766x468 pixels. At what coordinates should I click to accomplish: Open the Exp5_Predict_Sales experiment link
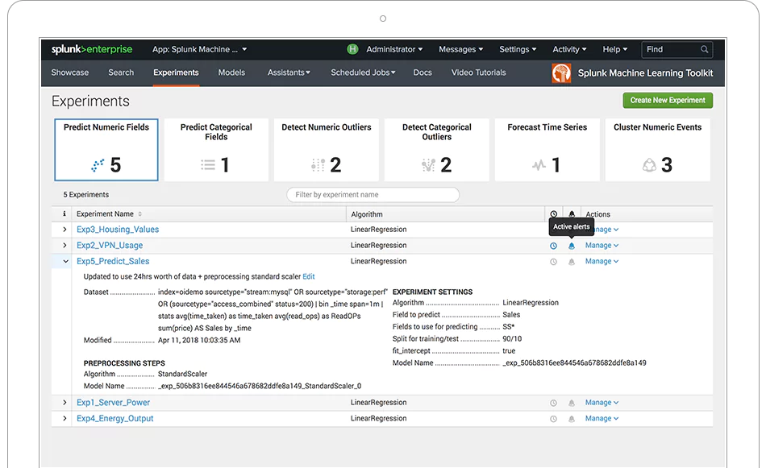tap(113, 262)
